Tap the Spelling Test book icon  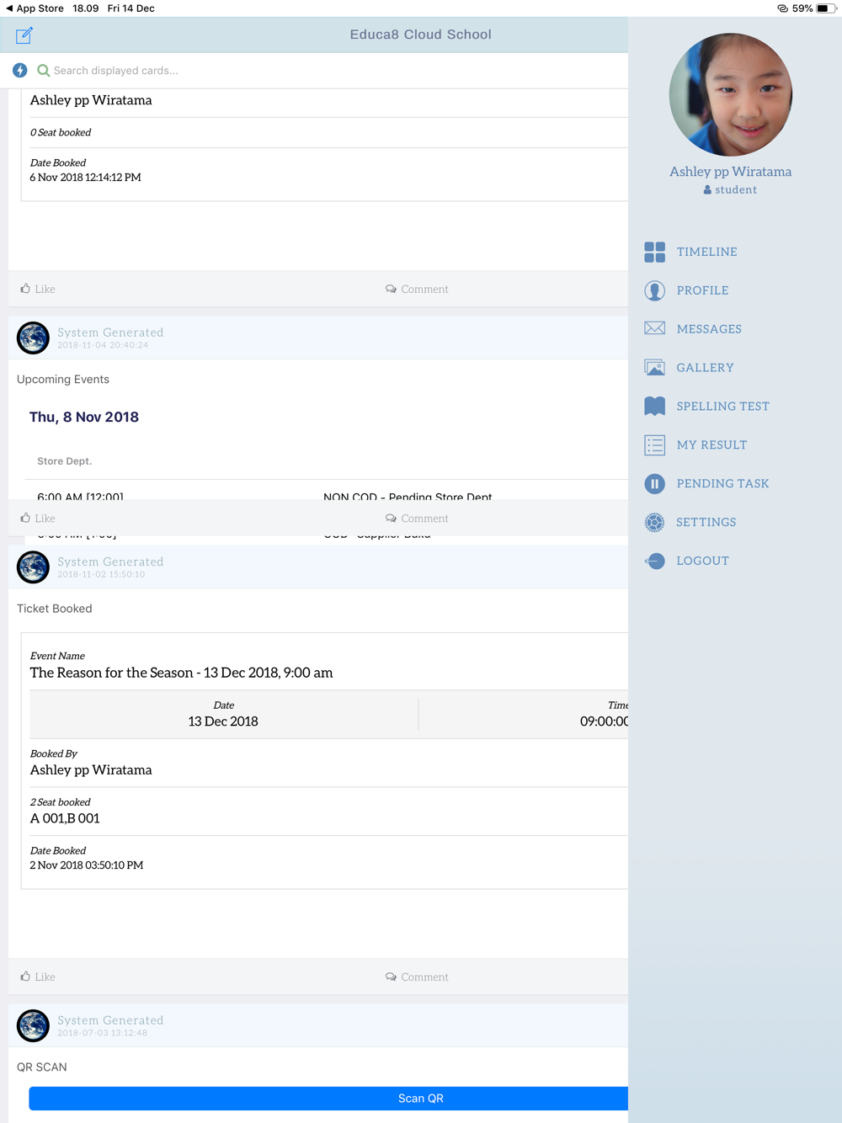[654, 407]
